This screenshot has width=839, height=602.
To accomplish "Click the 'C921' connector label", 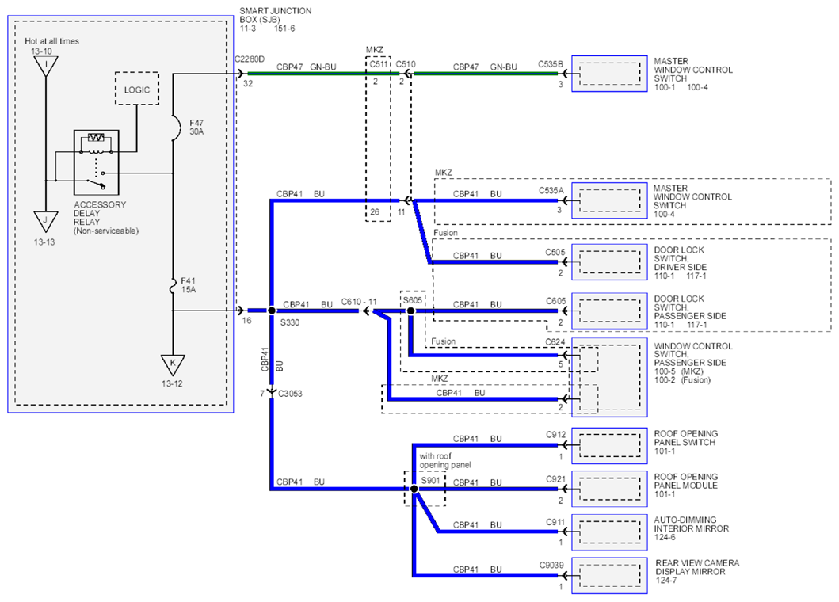I will click(556, 479).
